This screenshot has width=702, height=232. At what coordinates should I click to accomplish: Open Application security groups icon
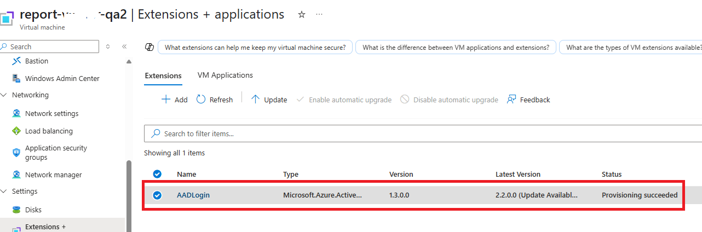click(16, 153)
